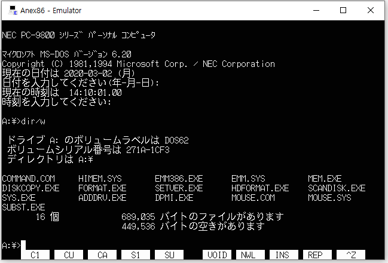Viewport: 388px width, 263px height.
Task: Click HDFORMAT.EXE in the listing
Action: pyautogui.click(x=260, y=188)
